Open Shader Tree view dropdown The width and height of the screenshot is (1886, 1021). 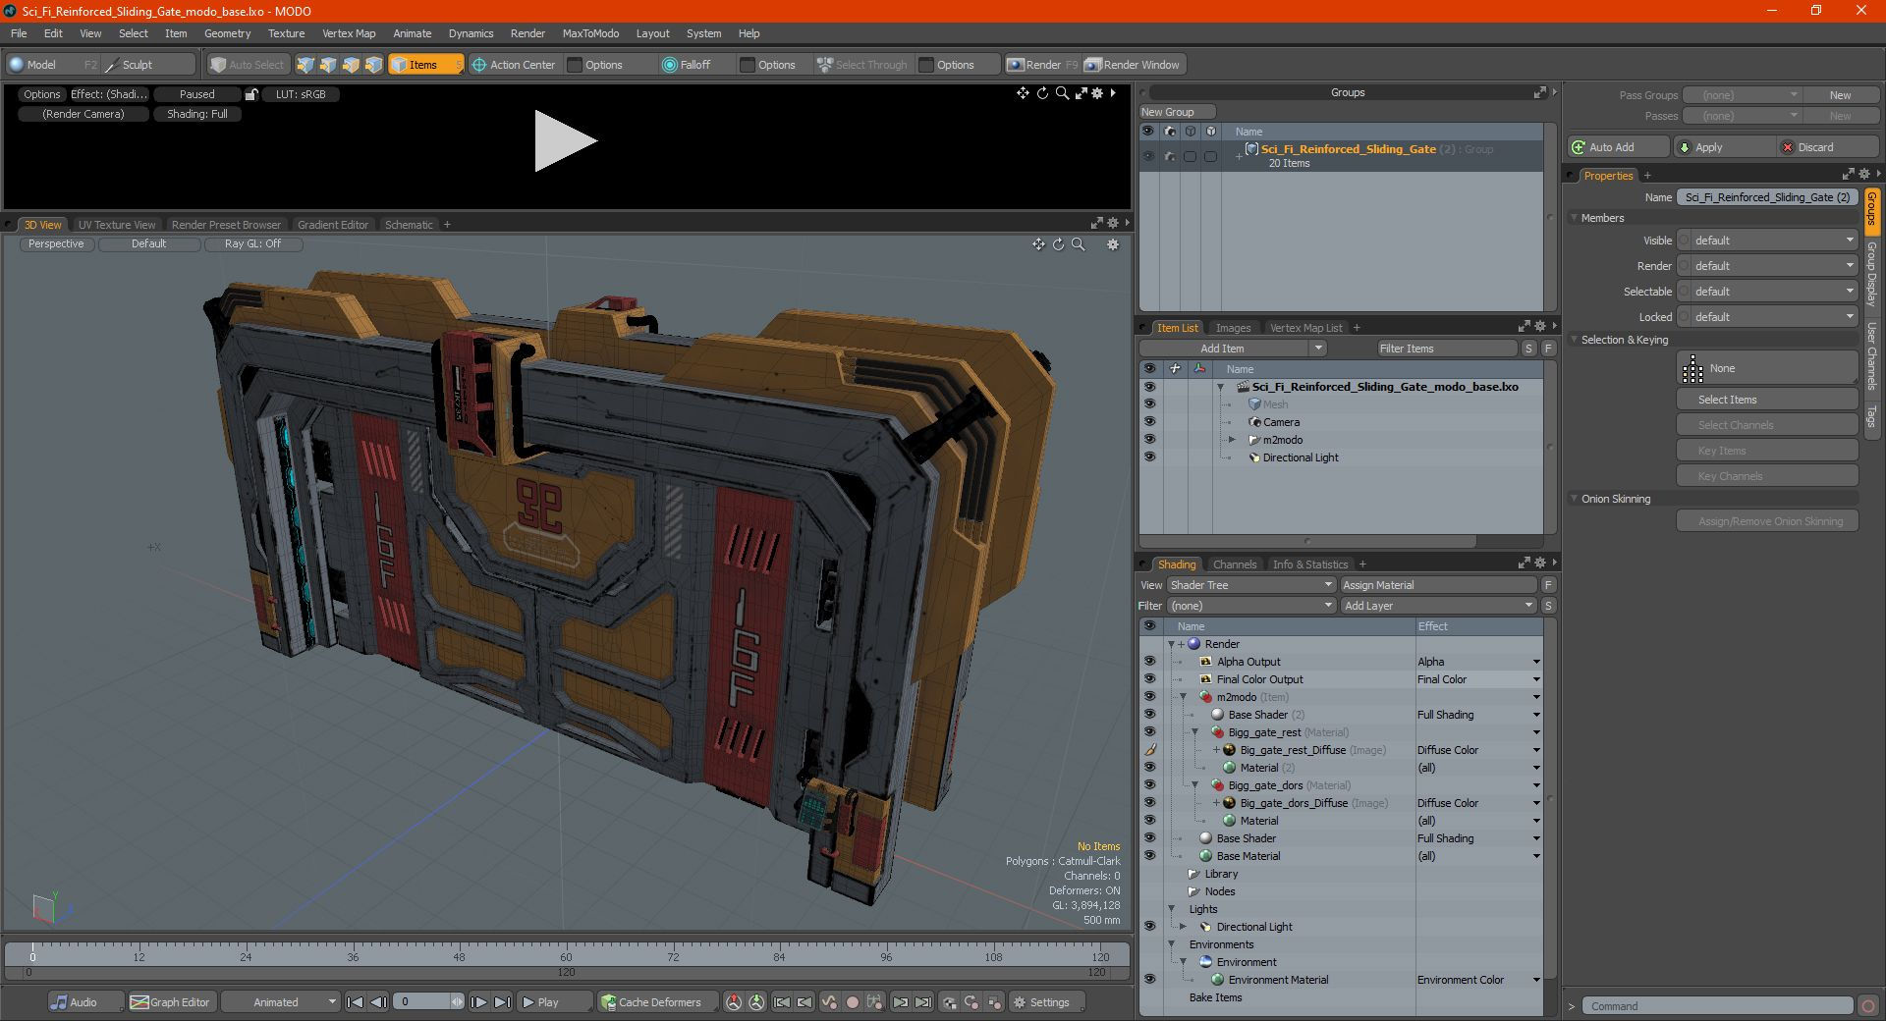point(1250,585)
